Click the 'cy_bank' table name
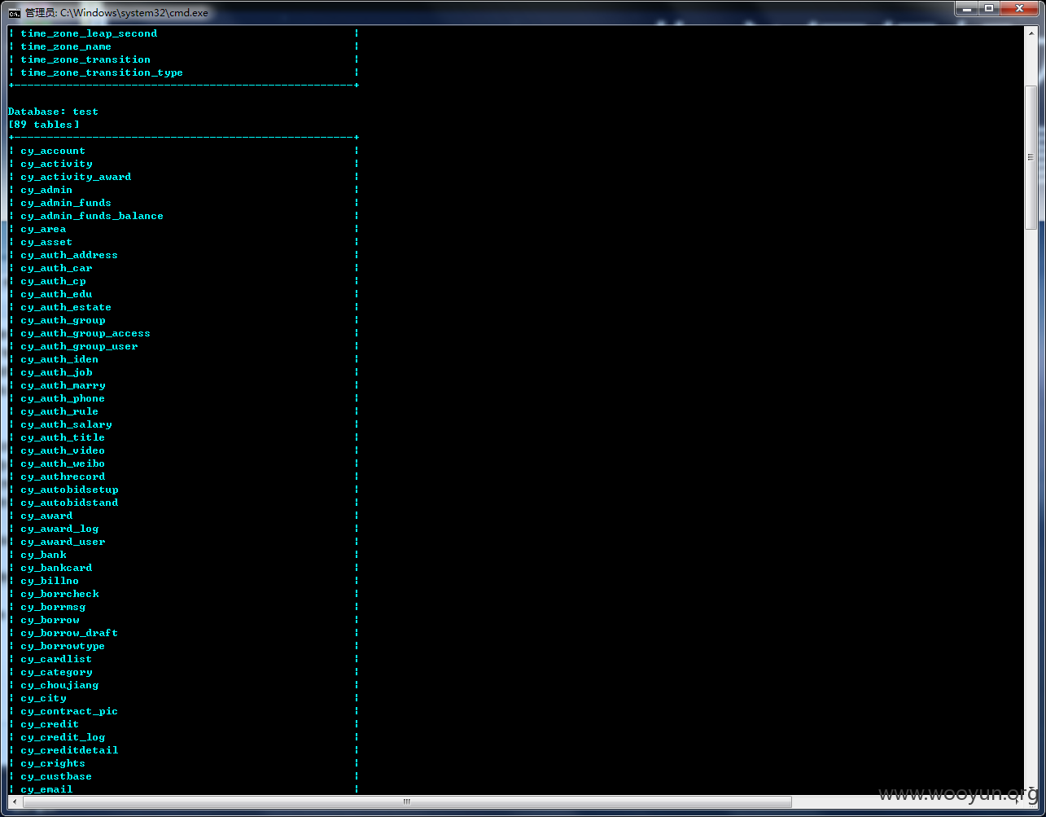Image resolution: width=1046 pixels, height=817 pixels. tap(43, 555)
